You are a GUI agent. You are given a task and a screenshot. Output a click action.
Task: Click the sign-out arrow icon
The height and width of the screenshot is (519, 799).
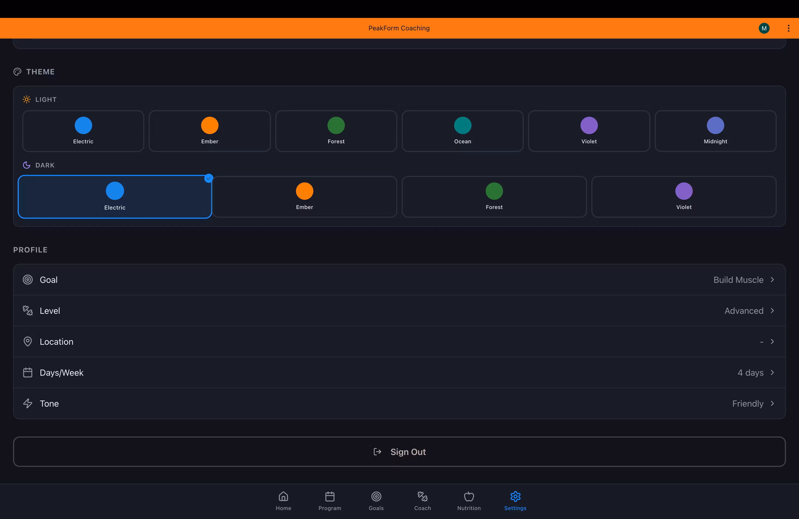click(x=377, y=452)
